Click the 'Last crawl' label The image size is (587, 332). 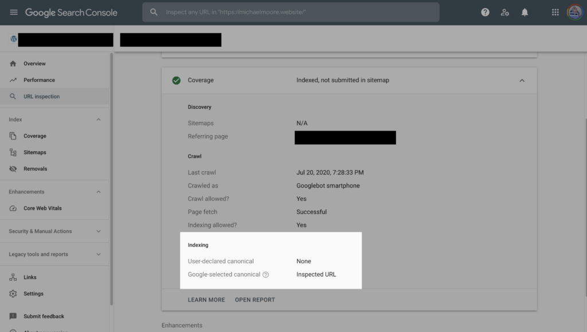pyautogui.click(x=202, y=173)
